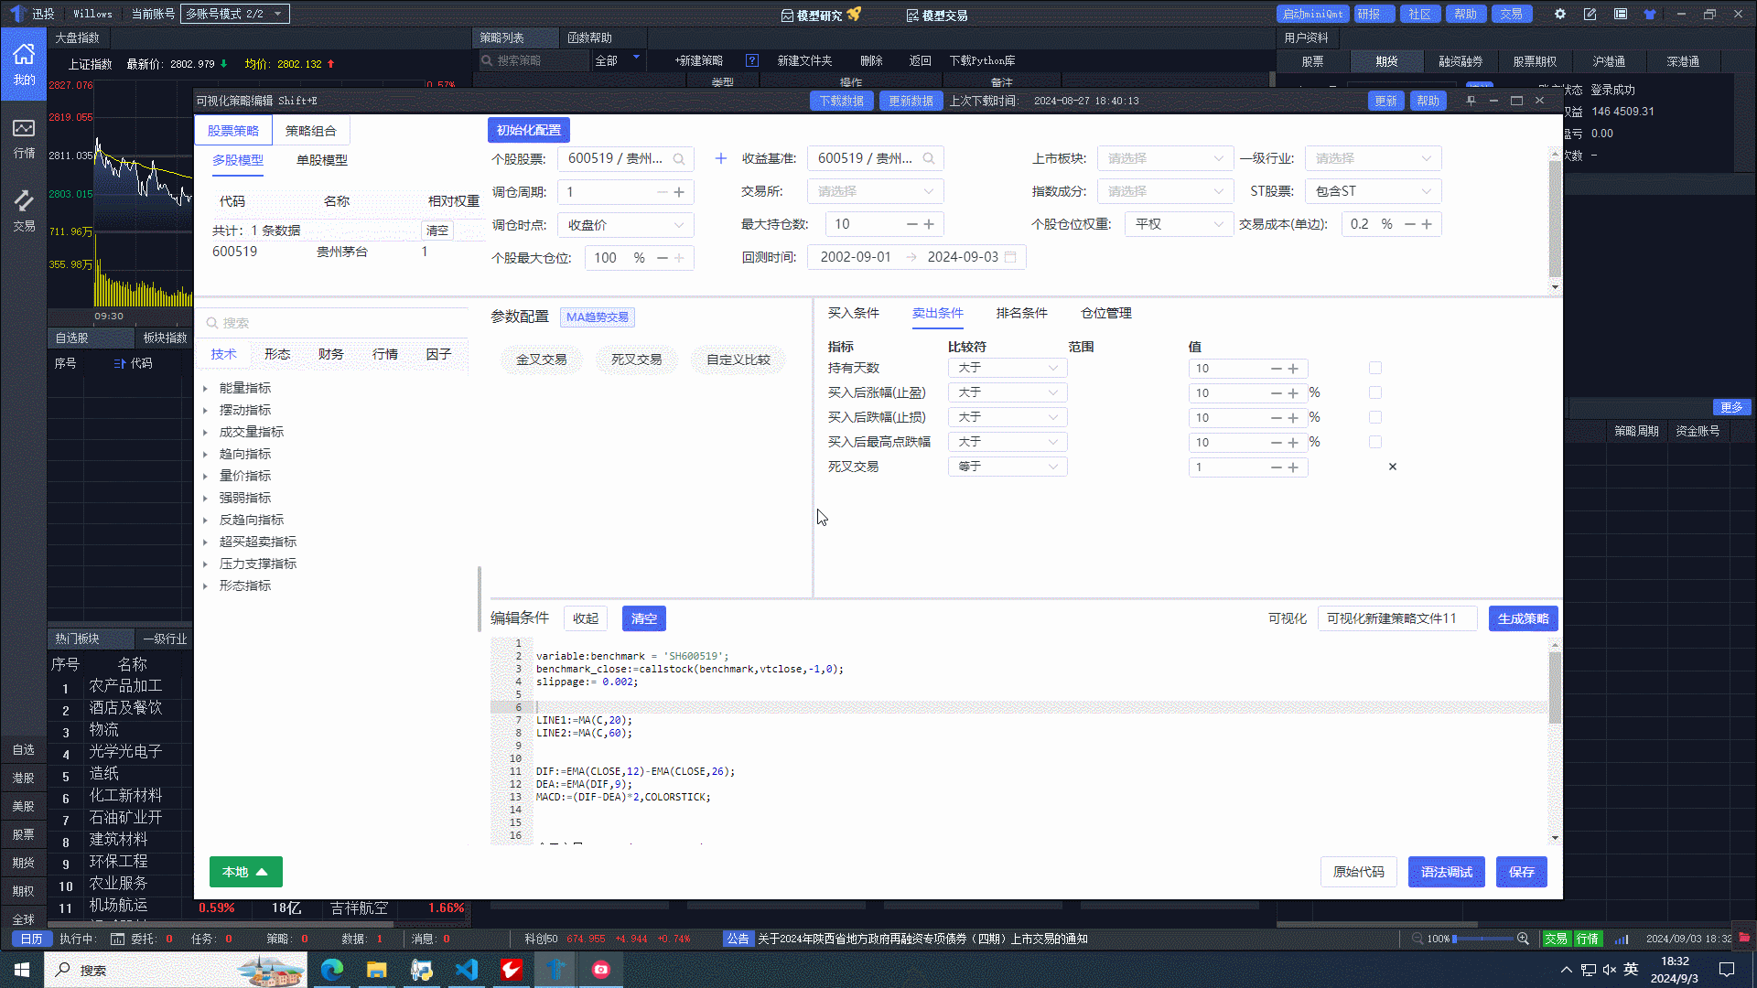Search icon in 收益基准 field
The height and width of the screenshot is (988, 1757).
coord(929,158)
